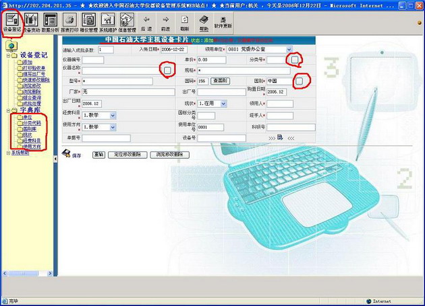Go back with the 后退 arrow
The image size is (425, 306).
[146, 22]
